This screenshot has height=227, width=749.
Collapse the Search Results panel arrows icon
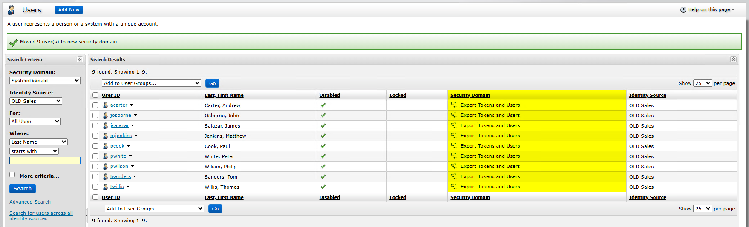[733, 60]
